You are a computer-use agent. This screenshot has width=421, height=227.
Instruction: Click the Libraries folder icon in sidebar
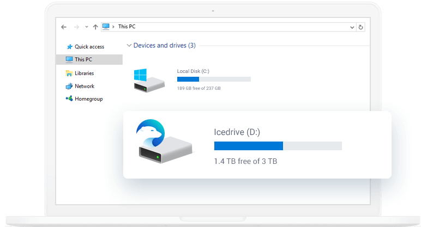(x=69, y=73)
